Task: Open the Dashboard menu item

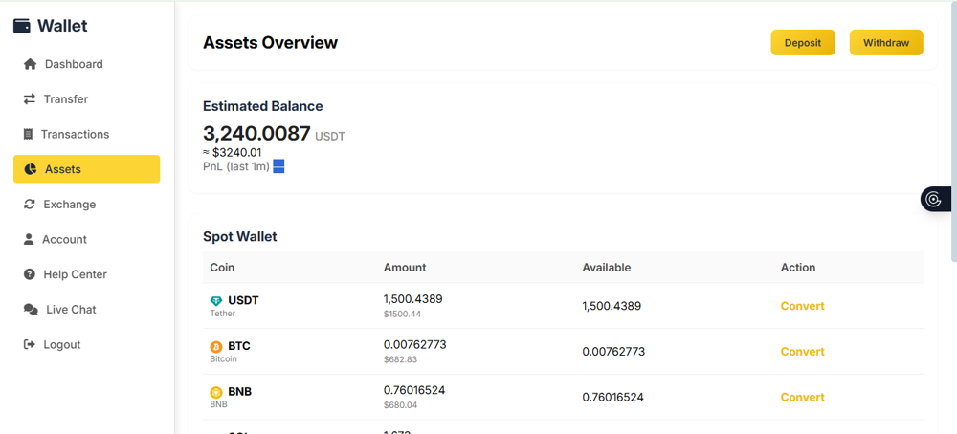Action: pos(87,64)
